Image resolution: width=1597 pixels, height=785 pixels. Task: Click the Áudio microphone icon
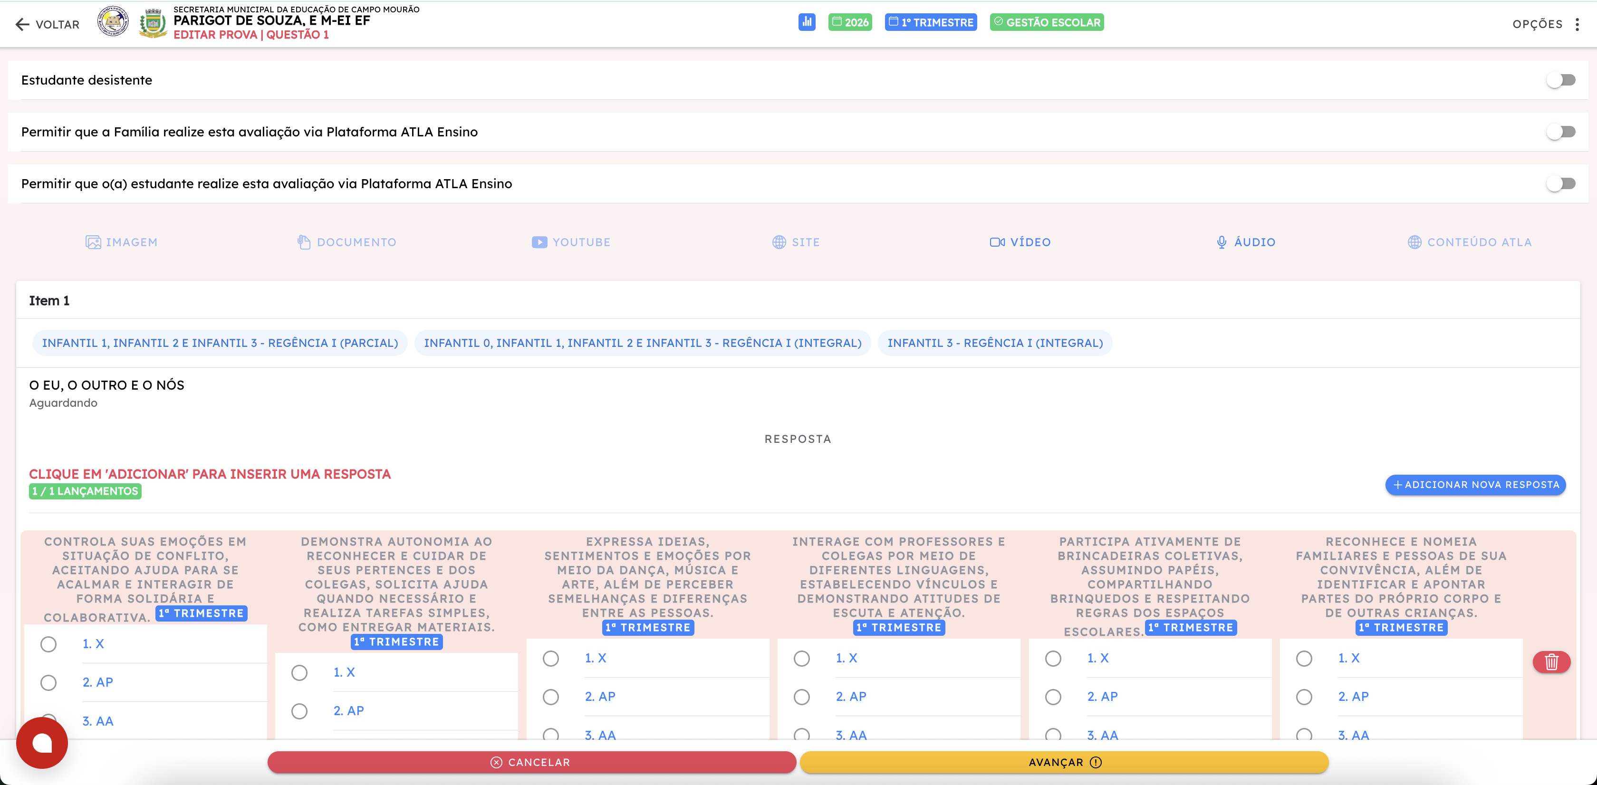click(x=1222, y=242)
